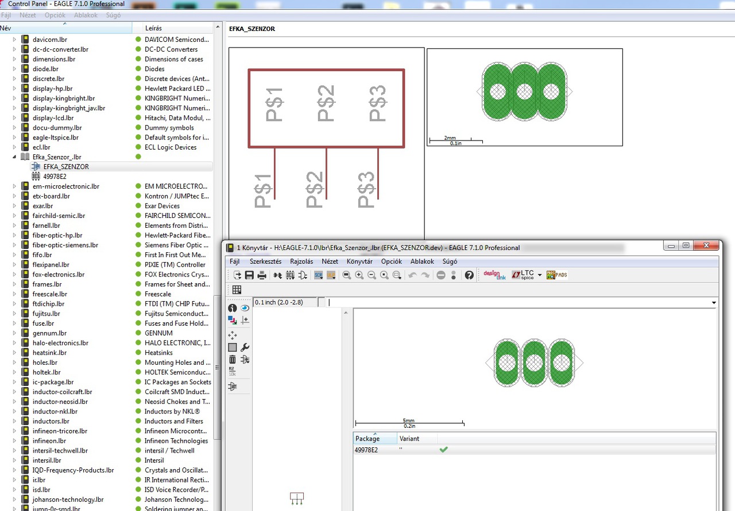This screenshot has height=511, width=735.
Task: Collapse the Efka_Szenzor_.lbr tree node
Action: pos(14,157)
